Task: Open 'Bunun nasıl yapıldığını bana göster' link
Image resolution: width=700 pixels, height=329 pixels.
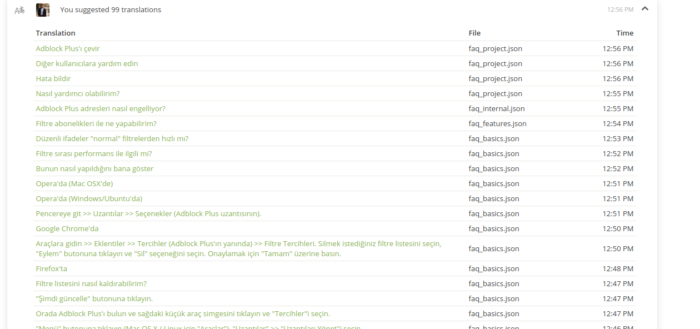Action: [x=94, y=168]
